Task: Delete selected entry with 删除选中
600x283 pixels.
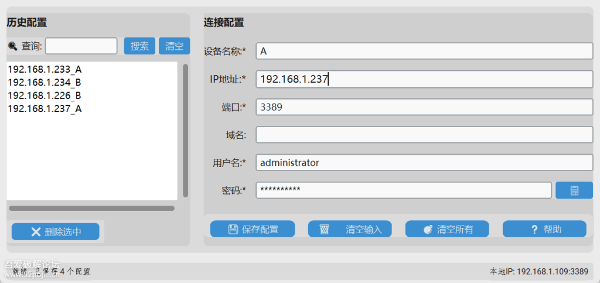Action: 56,232
